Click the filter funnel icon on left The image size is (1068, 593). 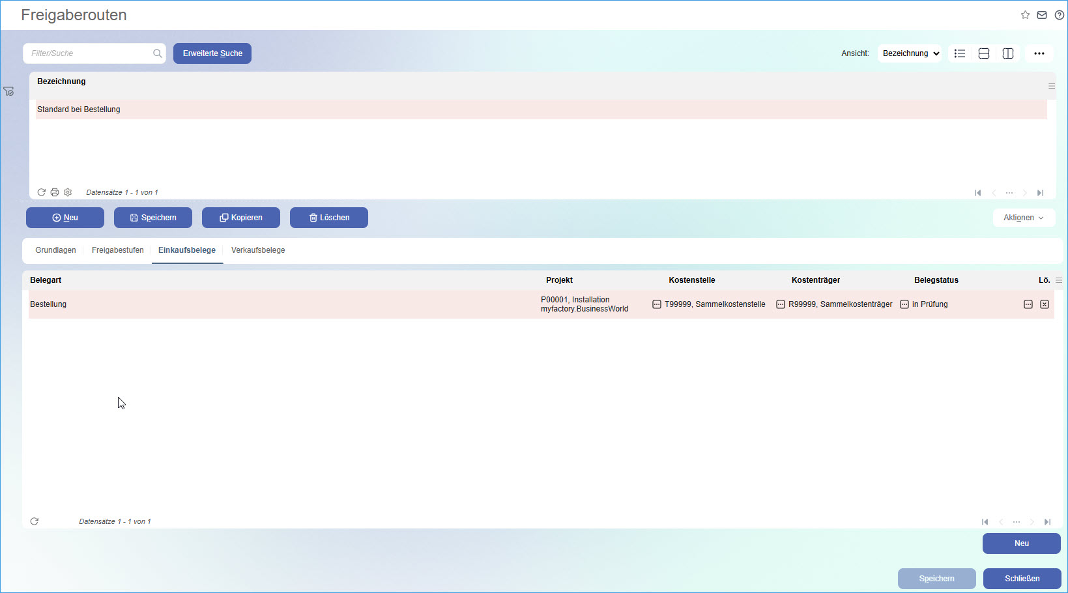[x=8, y=91]
